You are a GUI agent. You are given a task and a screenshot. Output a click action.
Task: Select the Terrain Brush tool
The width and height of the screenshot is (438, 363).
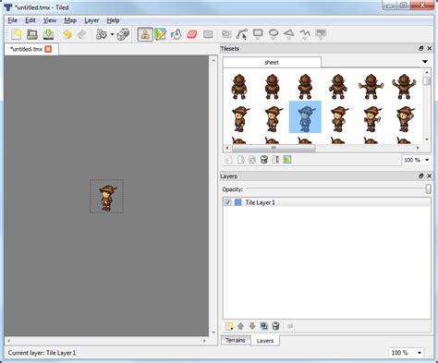click(161, 34)
